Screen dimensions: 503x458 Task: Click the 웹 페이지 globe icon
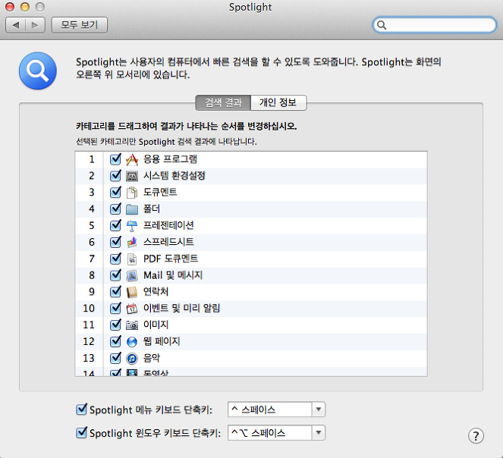(132, 341)
